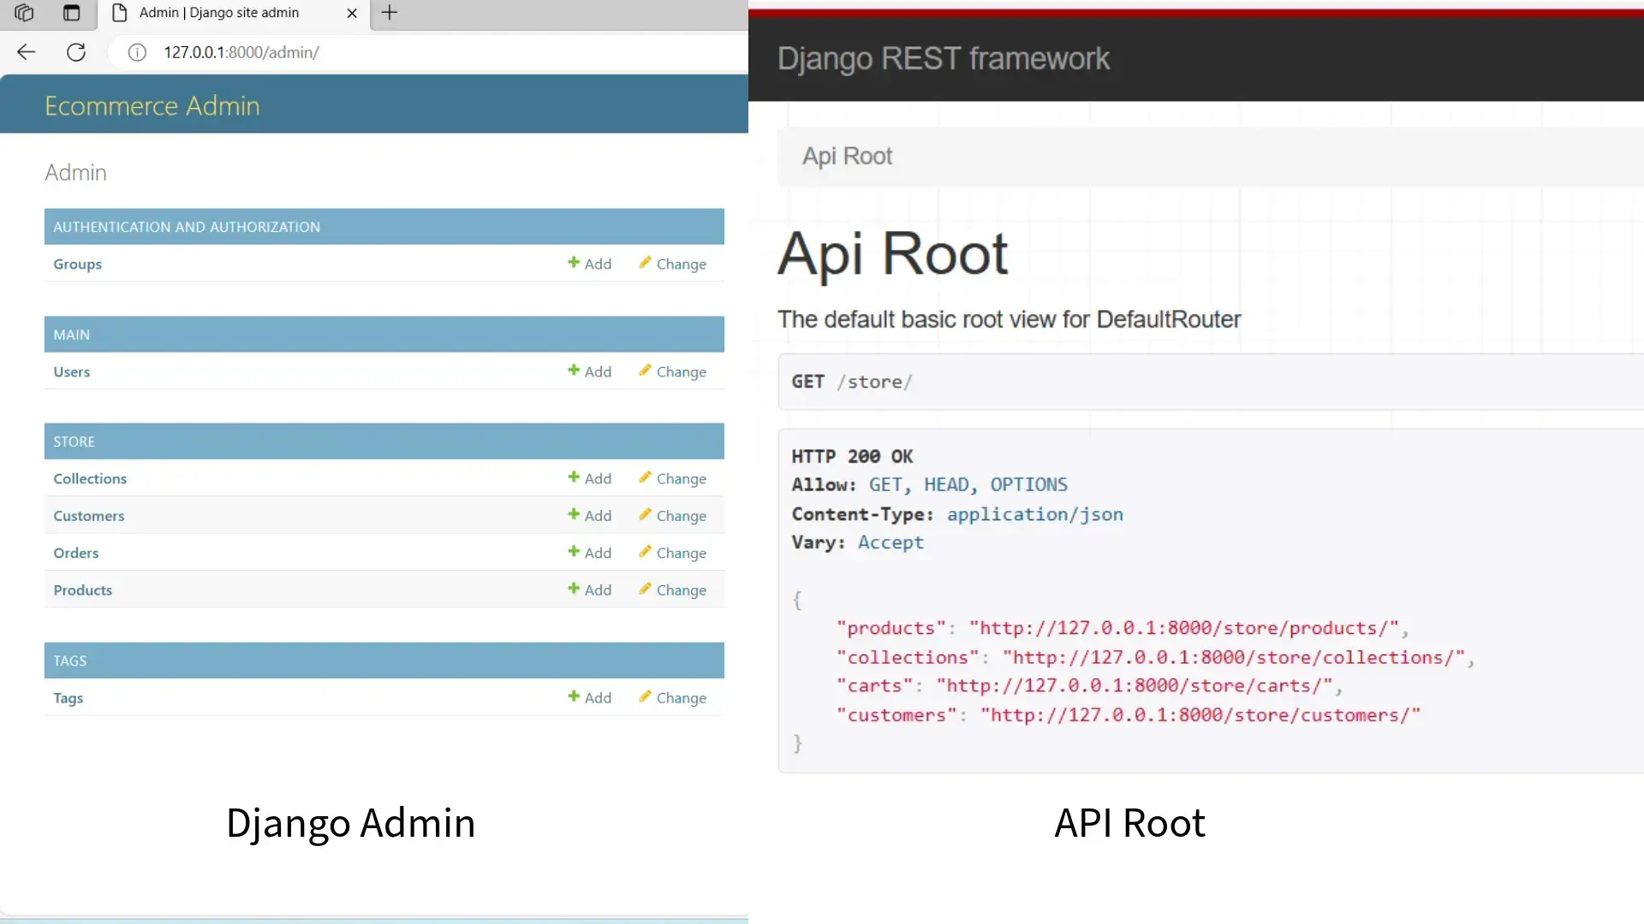Click the pencil icon in Groups row
The width and height of the screenshot is (1644, 924).
pos(645,263)
